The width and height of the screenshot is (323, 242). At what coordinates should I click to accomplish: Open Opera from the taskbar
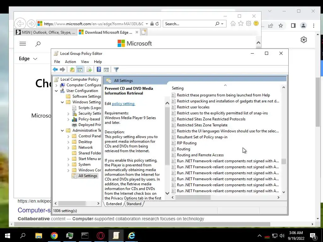pos(101,235)
